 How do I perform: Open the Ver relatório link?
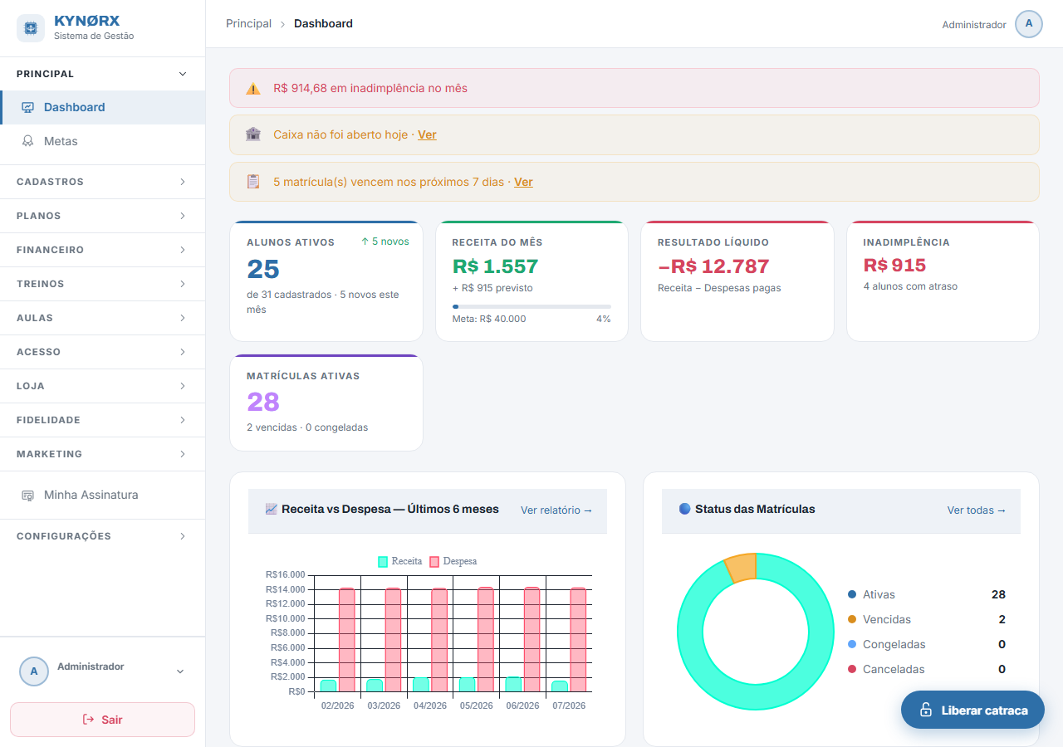556,510
